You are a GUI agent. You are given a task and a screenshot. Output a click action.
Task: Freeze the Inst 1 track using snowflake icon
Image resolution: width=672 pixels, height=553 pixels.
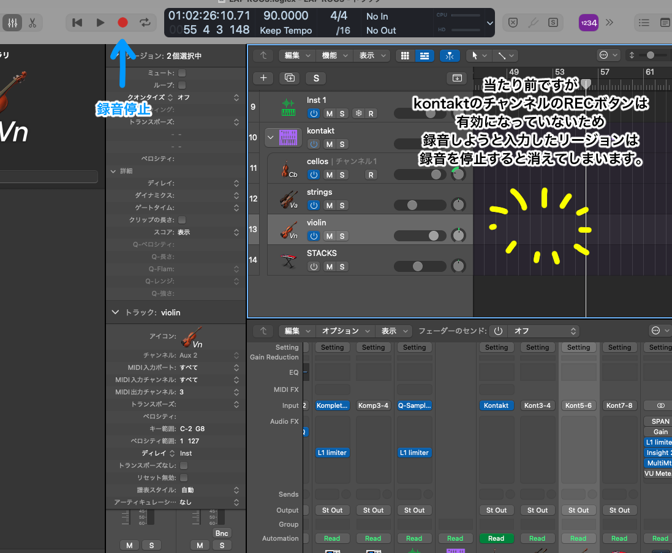point(359,113)
